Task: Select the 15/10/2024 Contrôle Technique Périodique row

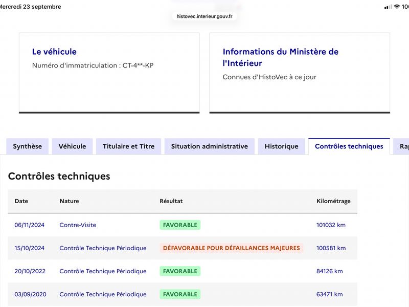Action: (x=183, y=248)
